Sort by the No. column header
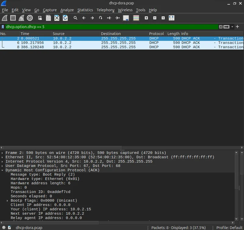Viewport: 244px width, 230px height. (10, 34)
